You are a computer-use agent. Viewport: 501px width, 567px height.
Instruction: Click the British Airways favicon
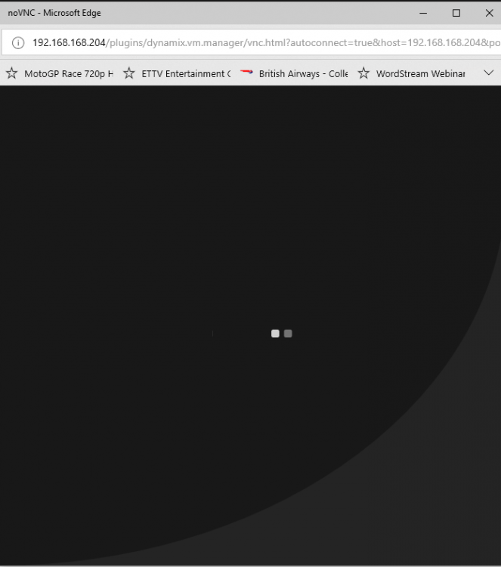point(246,72)
